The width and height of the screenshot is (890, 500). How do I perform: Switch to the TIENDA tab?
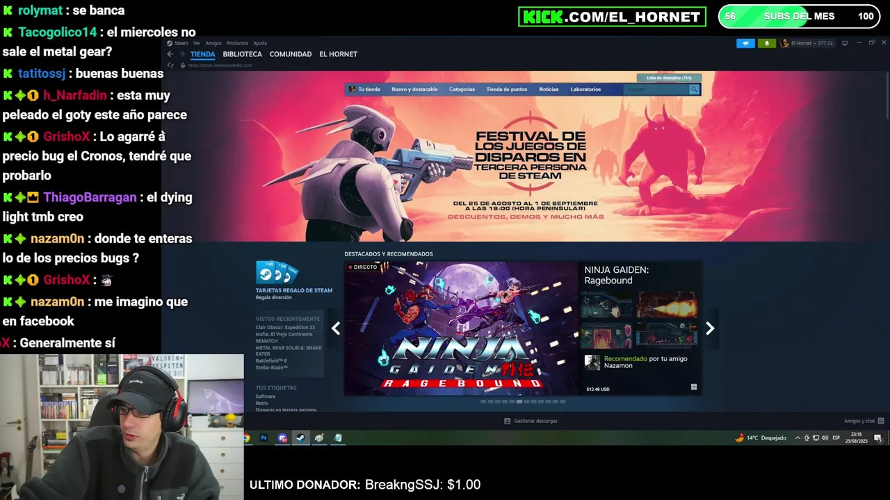point(203,54)
